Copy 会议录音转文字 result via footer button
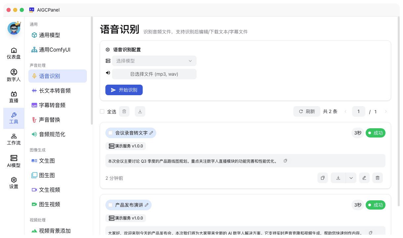Viewport: 403px width, 238px height. click(323, 178)
